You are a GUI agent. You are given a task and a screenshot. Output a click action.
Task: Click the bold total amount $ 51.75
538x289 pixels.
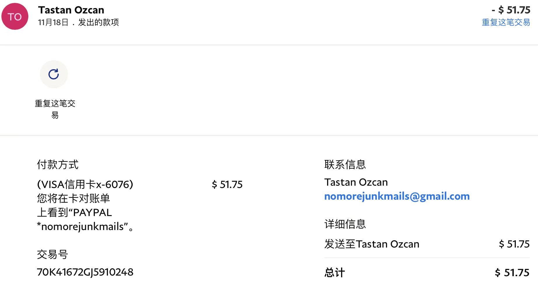pos(512,273)
